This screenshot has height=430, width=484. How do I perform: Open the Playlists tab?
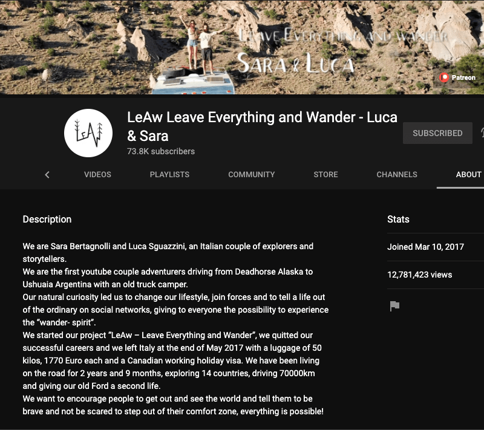coord(169,174)
